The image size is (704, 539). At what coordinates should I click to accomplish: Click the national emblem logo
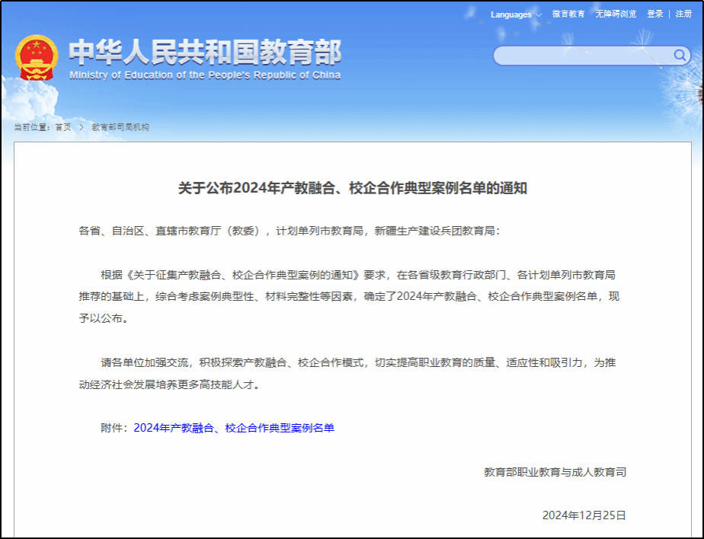(36, 57)
